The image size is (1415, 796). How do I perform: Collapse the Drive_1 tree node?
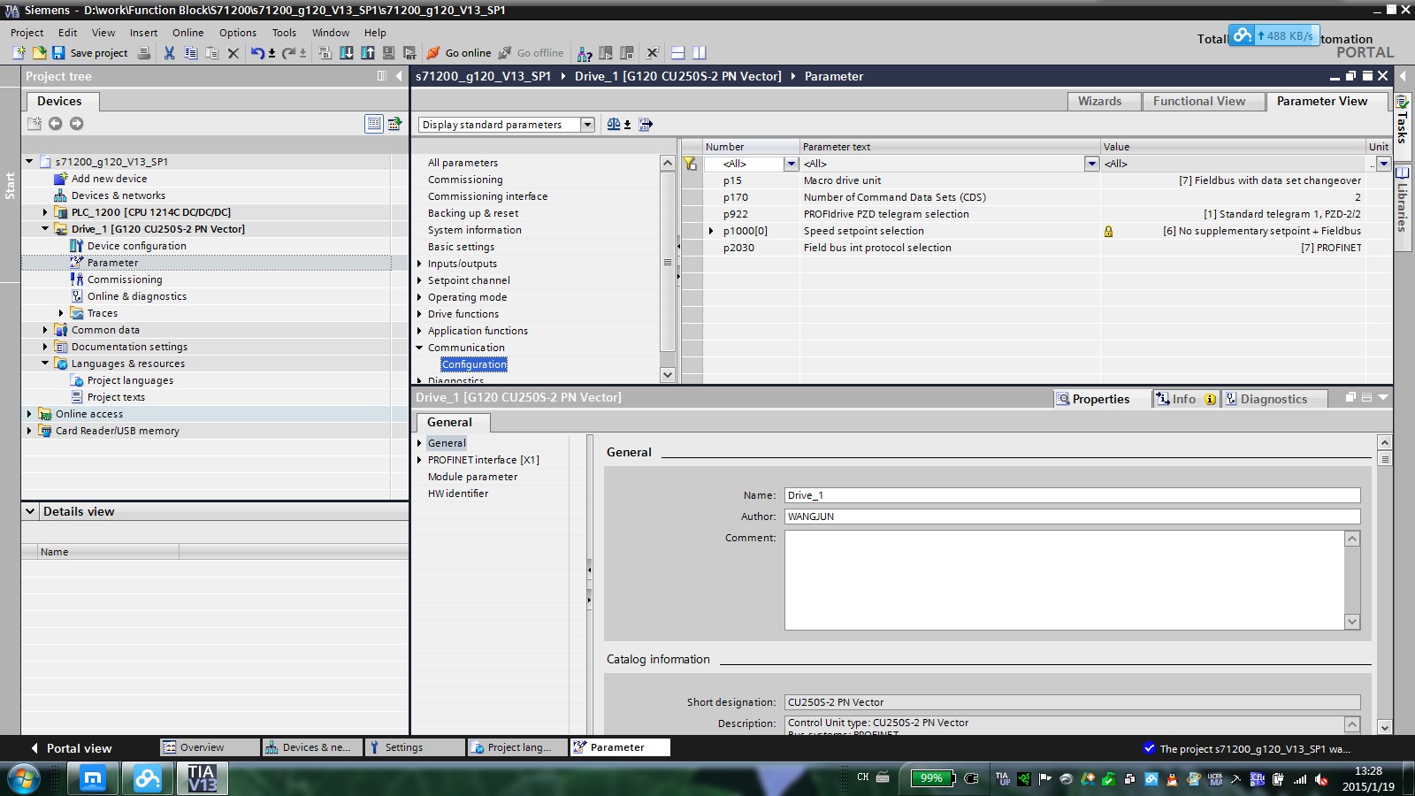click(x=45, y=229)
